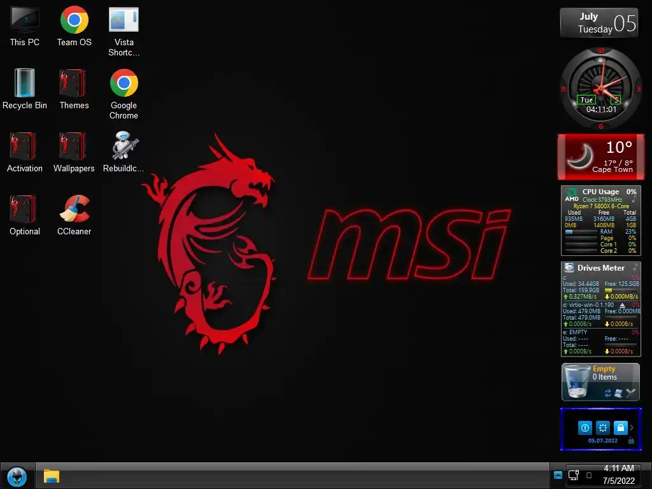Viewport: 652px width, 489px height.
Task: Click the '05.07.2022' date in control gadget
Action: pos(602,441)
